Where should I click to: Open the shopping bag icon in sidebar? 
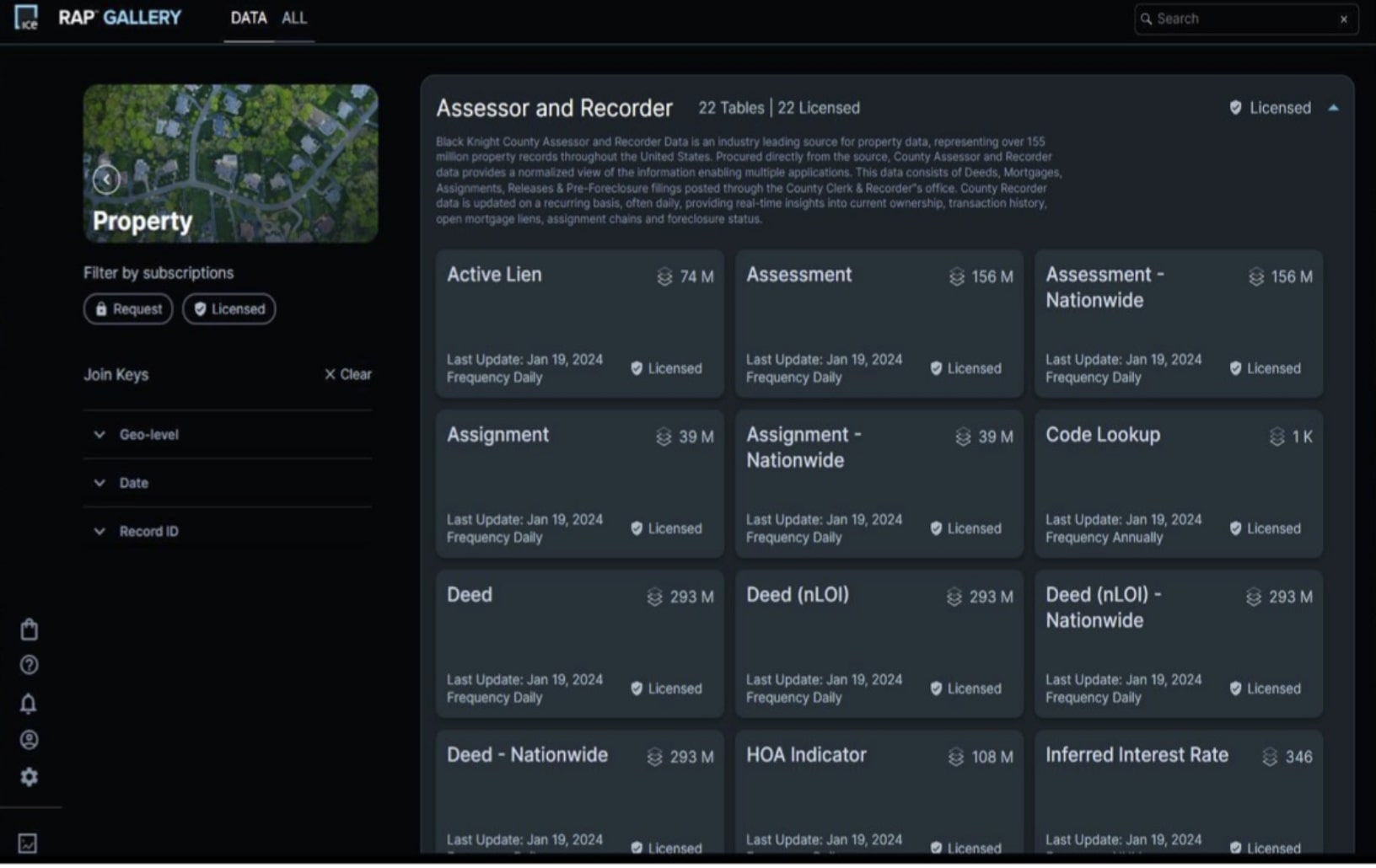tap(29, 630)
